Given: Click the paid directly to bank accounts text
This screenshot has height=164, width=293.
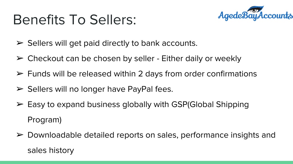Looking at the screenshot, I should click(x=140, y=43).
